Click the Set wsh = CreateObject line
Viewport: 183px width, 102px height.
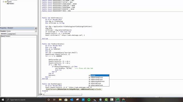click(61, 53)
